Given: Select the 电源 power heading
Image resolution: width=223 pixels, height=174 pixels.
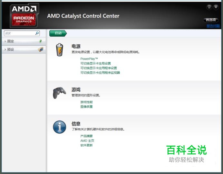Looking at the screenshot, I should click(x=76, y=46).
